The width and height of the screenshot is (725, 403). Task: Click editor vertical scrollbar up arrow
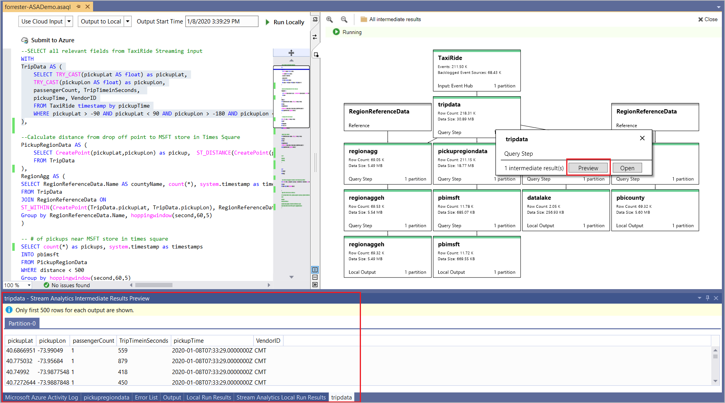coord(291,61)
